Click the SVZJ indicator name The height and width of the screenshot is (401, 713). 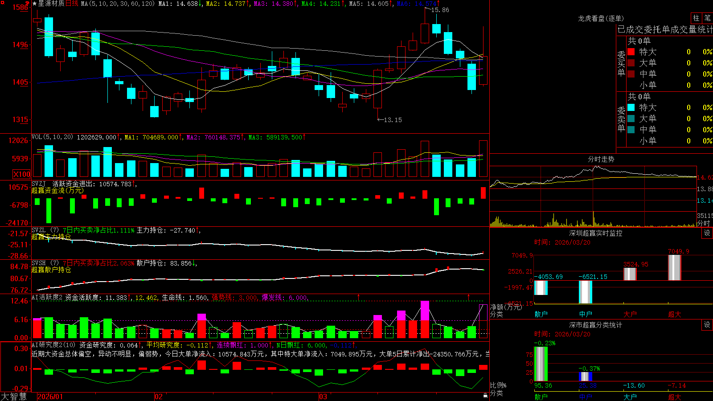tap(39, 184)
